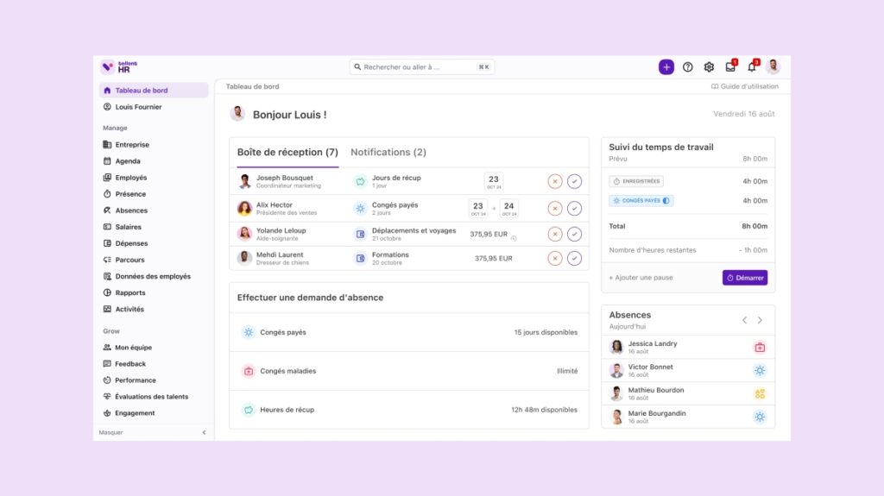Viewport: 884px width, 496px height.
Task: Approve Joseph Bousquet's request with checkmark
Action: 574,181
